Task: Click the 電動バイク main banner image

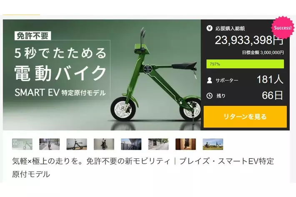Action: point(102,75)
